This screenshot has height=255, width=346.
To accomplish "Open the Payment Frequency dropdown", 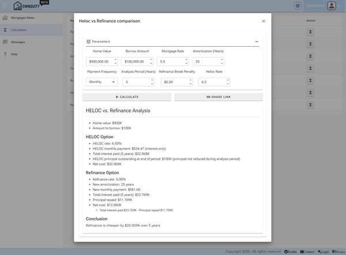I will click(101, 82).
